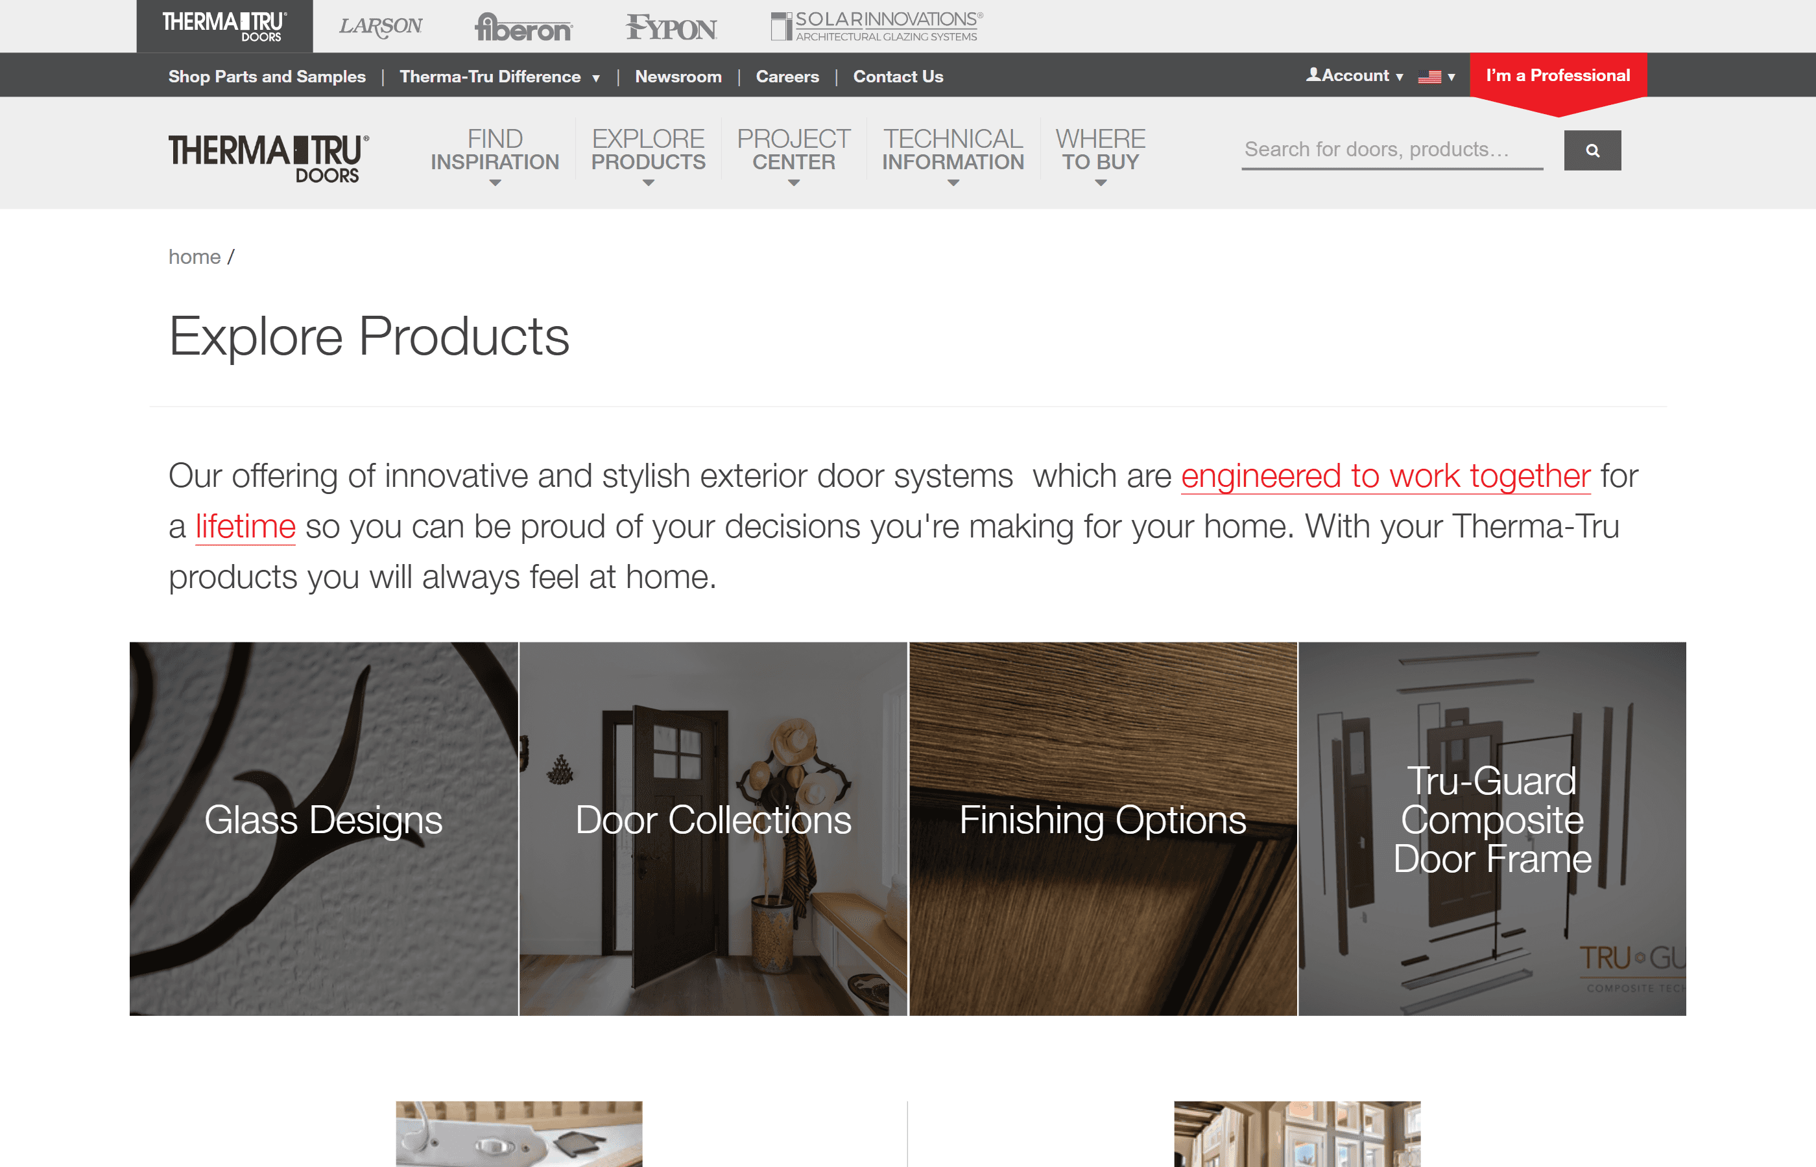Click the Therma-Tru Doors top brand tab

tap(224, 27)
